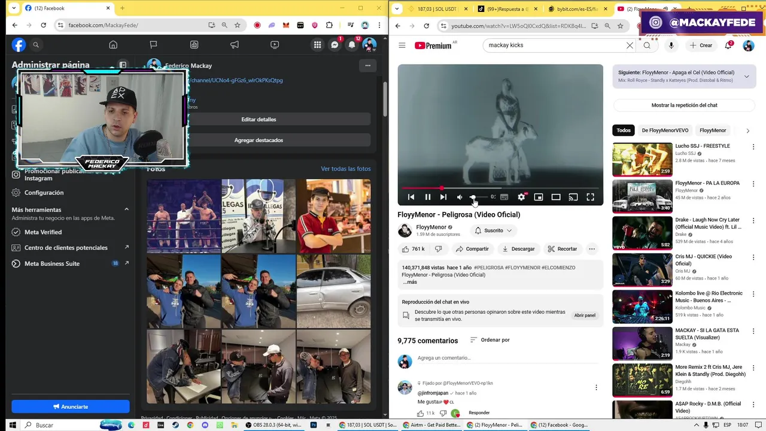The width and height of the screenshot is (766, 431).
Task: Click the Agrega un comentario field
Action: pyautogui.click(x=507, y=358)
